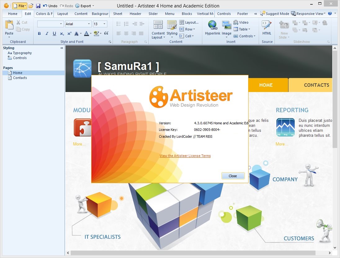Insert a Video
Image resolution: width=340 pixels, height=258 pixels.
coord(241,22)
